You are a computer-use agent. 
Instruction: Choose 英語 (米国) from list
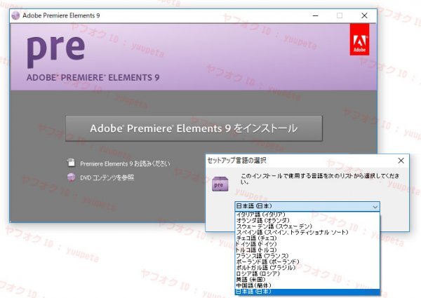[x=307, y=279]
